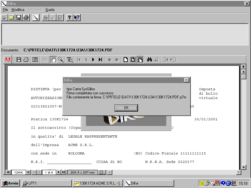
Task: Click the status bar last page button
Action: coord(64,172)
